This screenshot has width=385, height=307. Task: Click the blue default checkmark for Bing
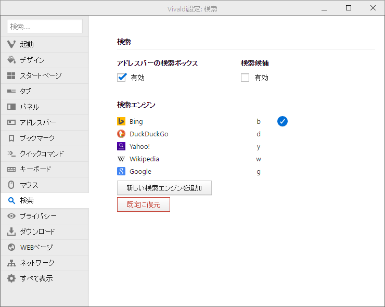click(283, 121)
